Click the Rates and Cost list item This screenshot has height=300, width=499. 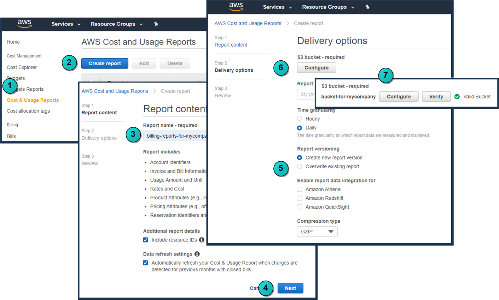pos(167,189)
